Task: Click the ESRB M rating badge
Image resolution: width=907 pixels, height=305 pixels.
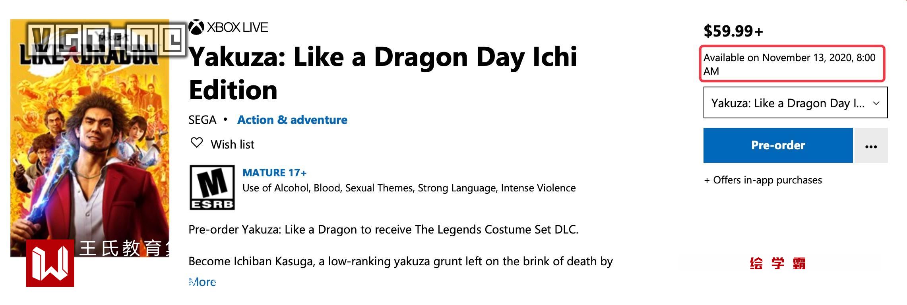Action: pos(212,187)
